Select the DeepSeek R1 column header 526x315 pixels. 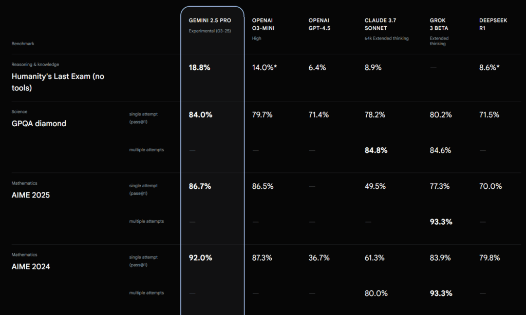(493, 24)
